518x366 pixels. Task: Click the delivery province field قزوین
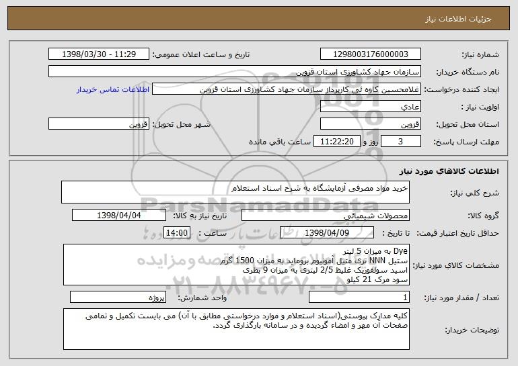click(370, 124)
